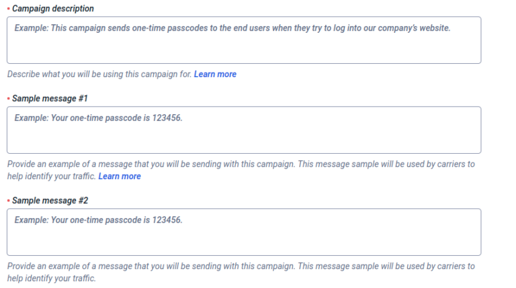516x288 pixels.
Task: Click the required marker beside Campaign description
Action: (x=9, y=9)
